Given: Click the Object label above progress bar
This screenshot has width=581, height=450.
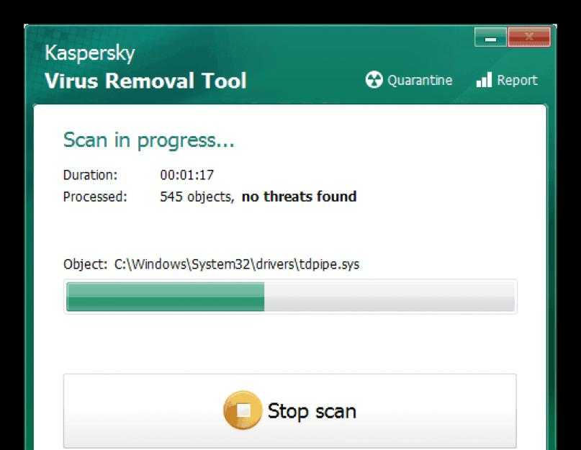Looking at the screenshot, I should pos(85,265).
